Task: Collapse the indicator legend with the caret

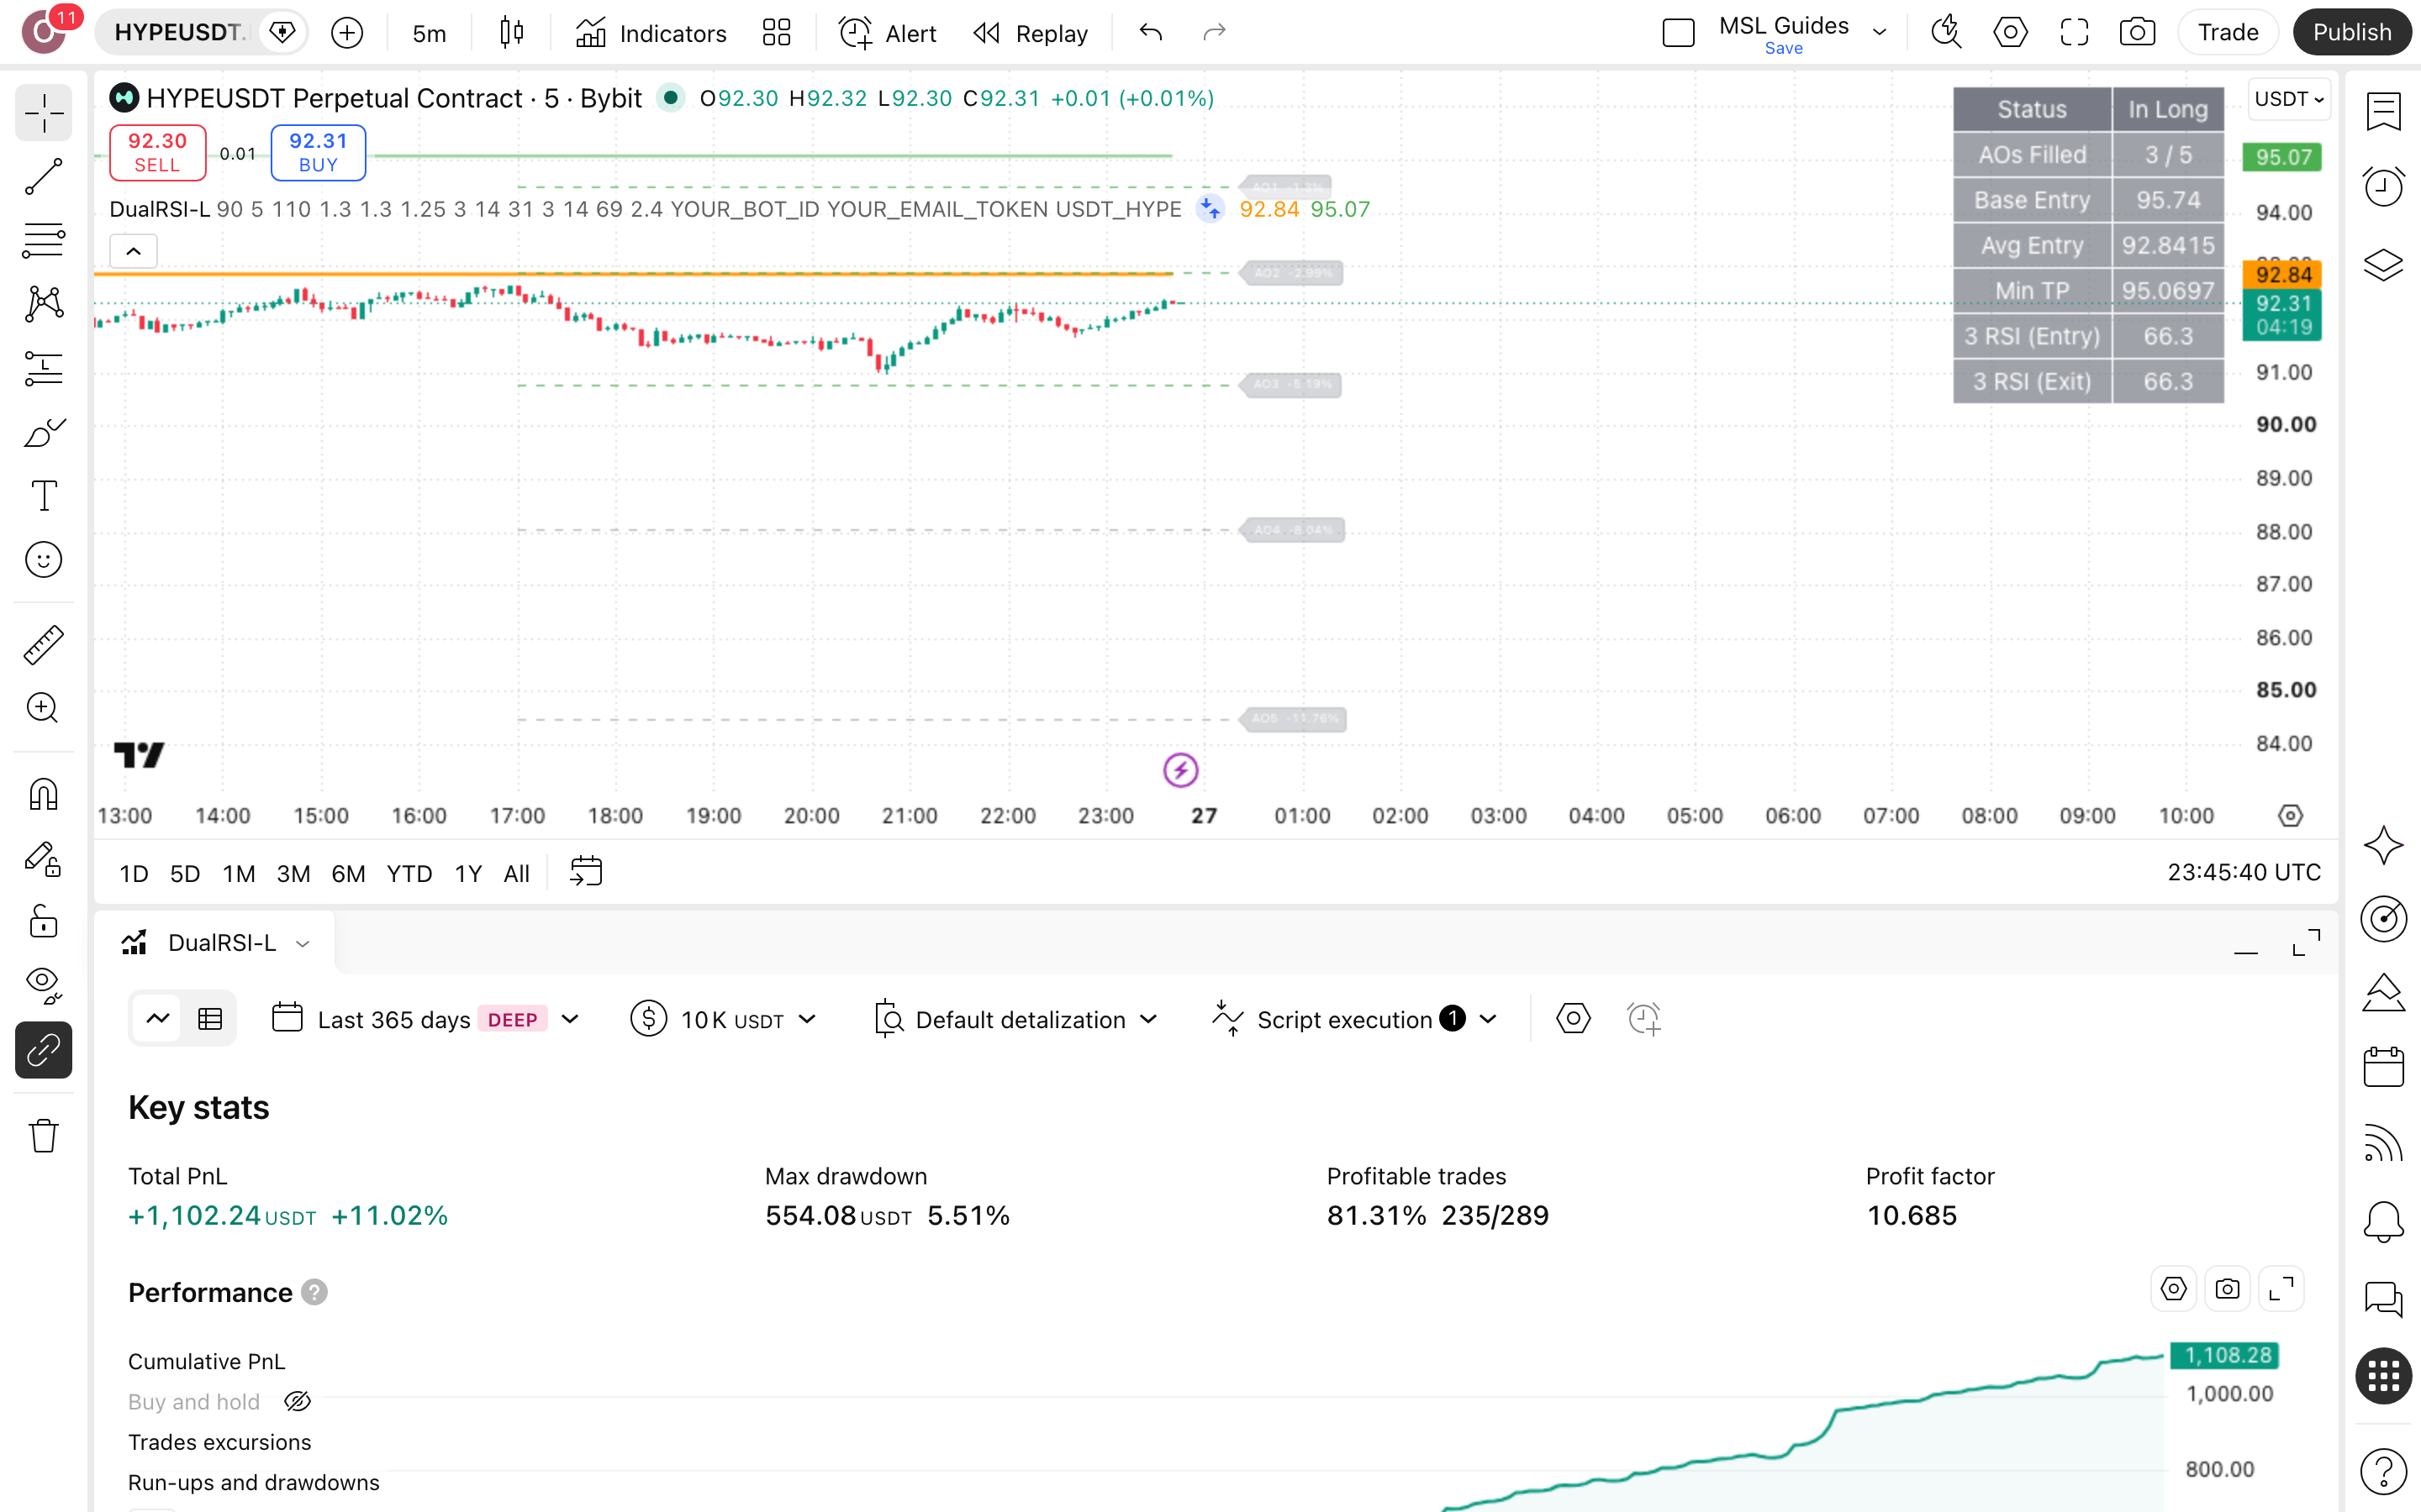Action: coord(133,251)
